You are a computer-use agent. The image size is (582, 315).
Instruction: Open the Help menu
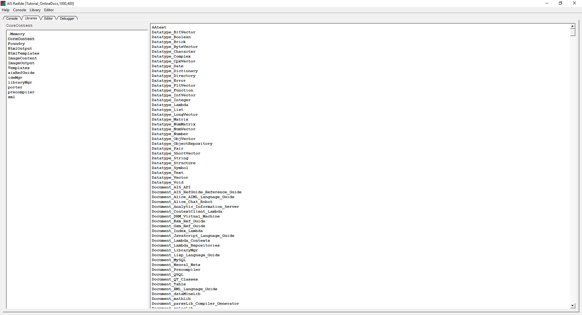[x=5, y=10]
